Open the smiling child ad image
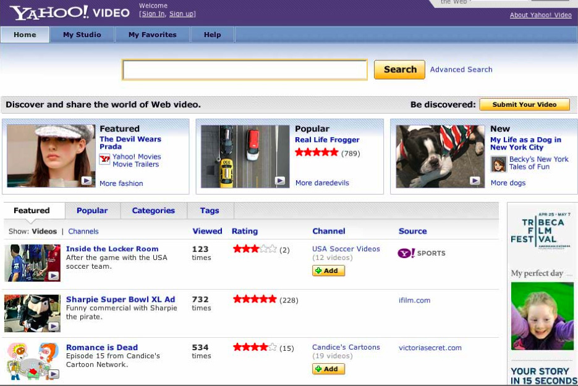 click(x=542, y=316)
